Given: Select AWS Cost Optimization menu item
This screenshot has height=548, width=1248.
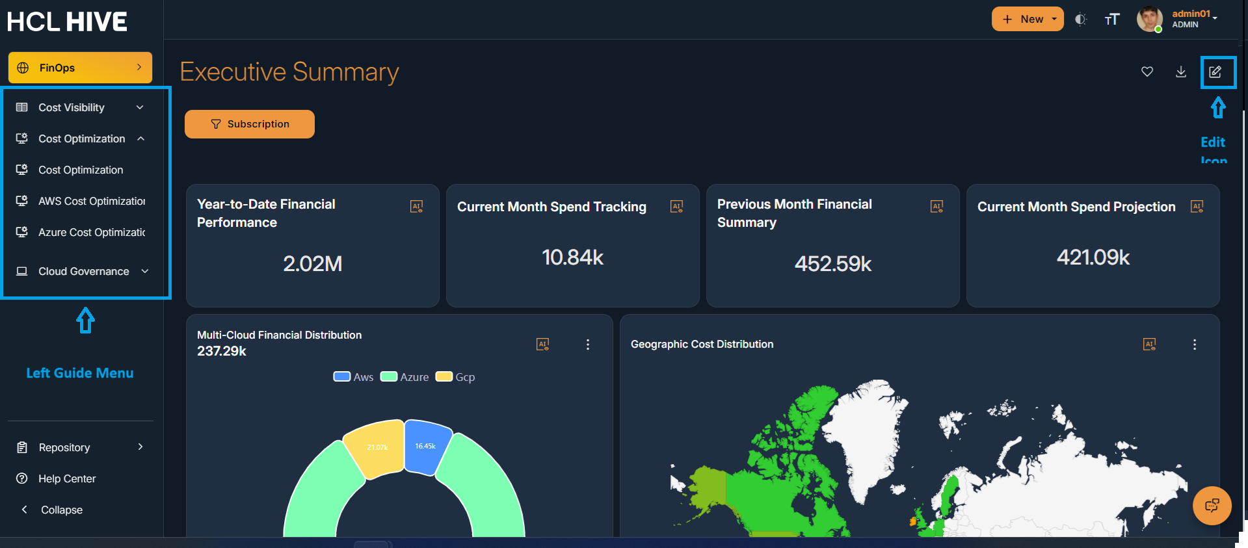Looking at the screenshot, I should coord(91,201).
